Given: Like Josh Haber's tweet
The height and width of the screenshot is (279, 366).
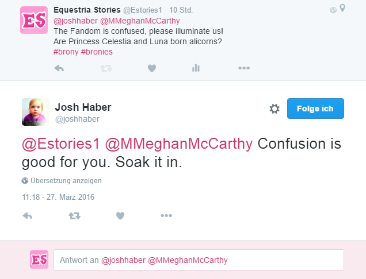Looking at the screenshot, I should 120,216.
